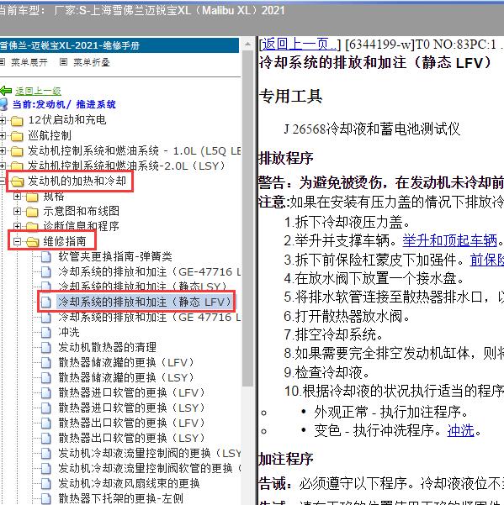Open the 冲洗 hyperlink in content

point(460,430)
